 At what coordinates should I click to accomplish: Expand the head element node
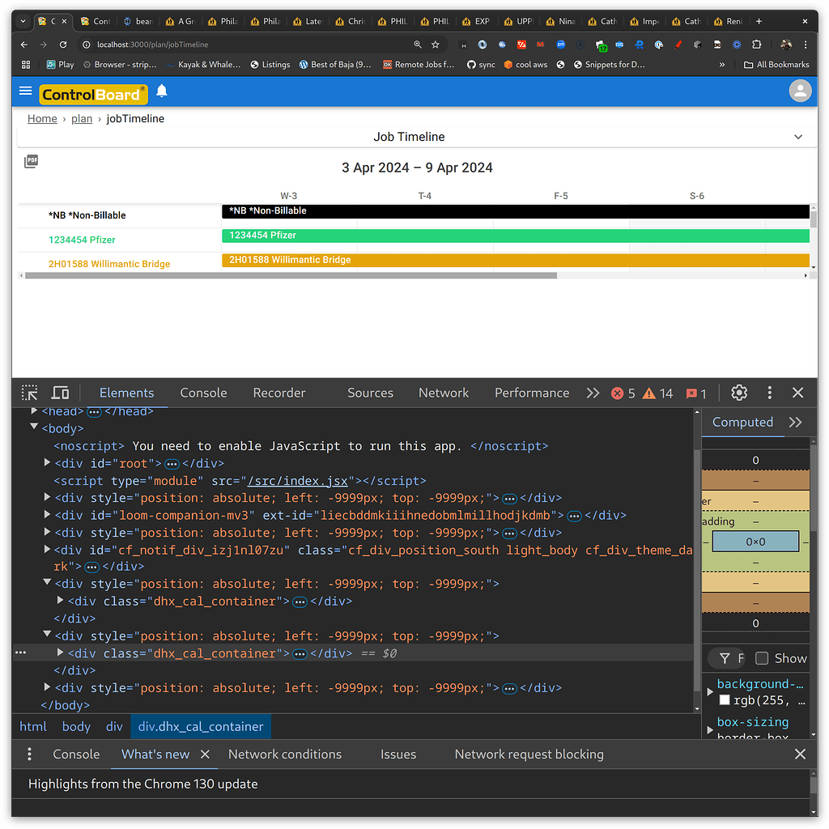point(34,410)
